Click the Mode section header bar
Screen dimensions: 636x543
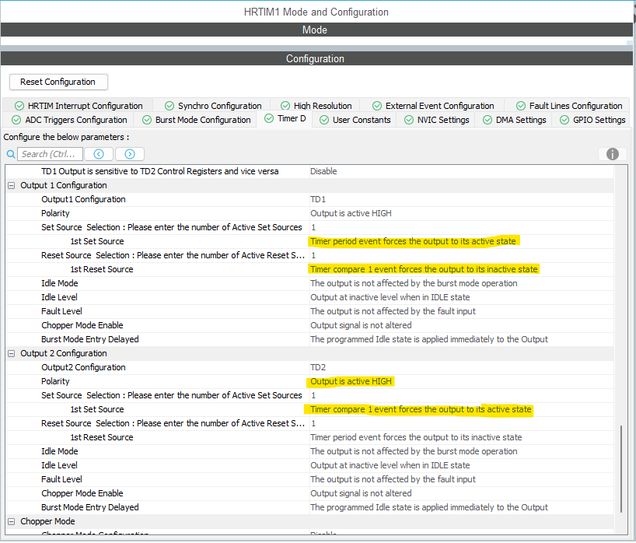point(316,30)
